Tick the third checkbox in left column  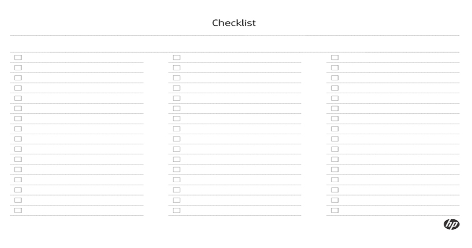coord(18,78)
